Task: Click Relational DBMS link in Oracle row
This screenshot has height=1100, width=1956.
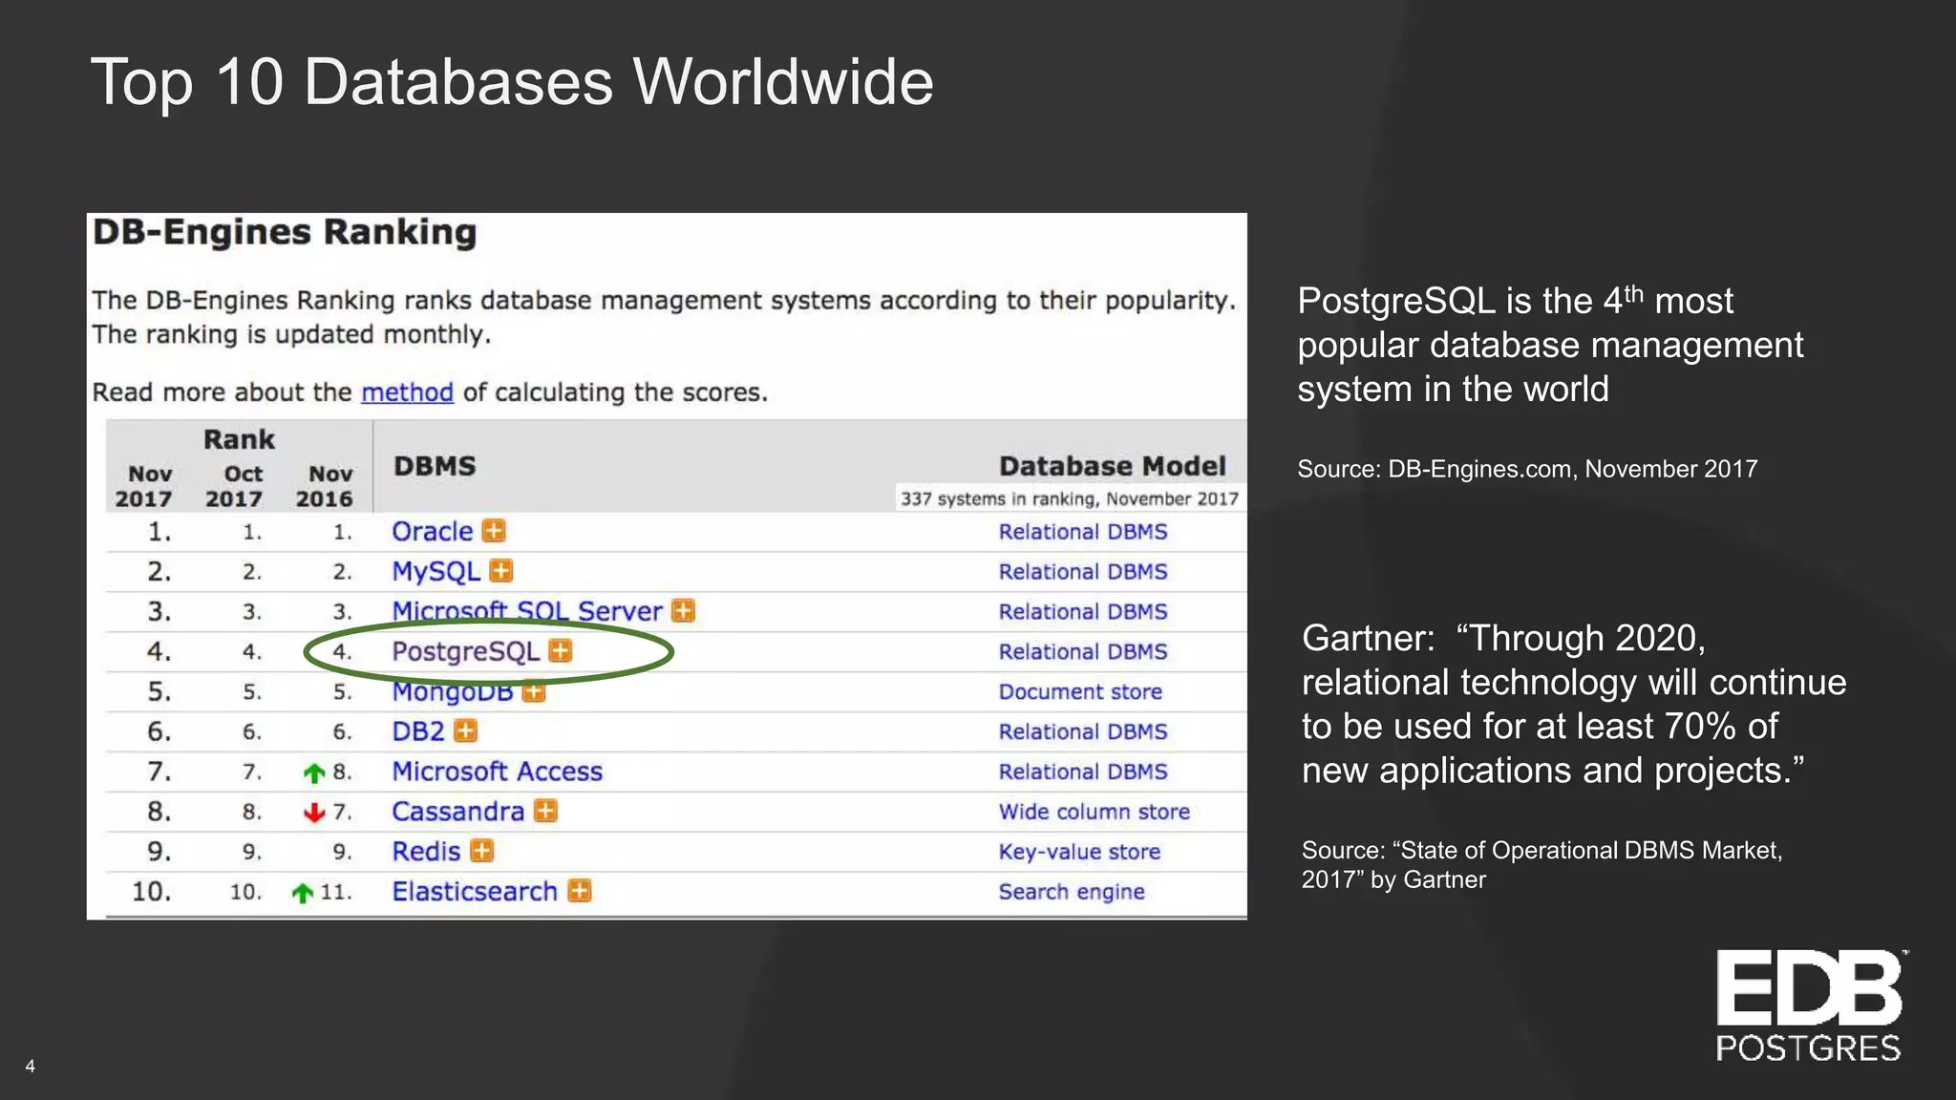Action: click(x=1083, y=532)
